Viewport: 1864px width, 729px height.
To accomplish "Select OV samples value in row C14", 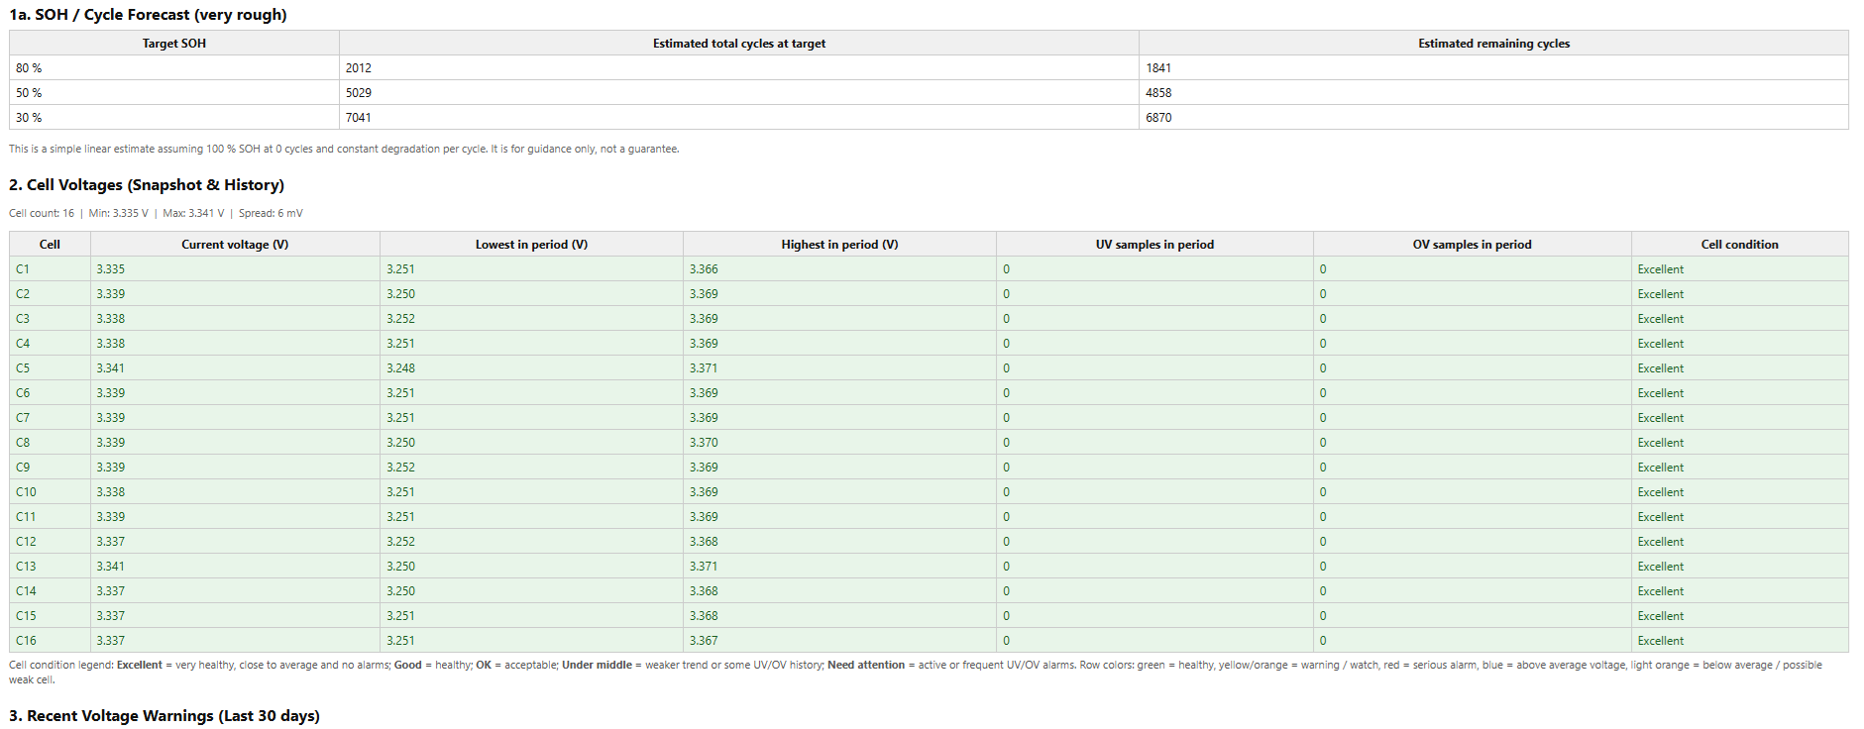I will [1472, 591].
